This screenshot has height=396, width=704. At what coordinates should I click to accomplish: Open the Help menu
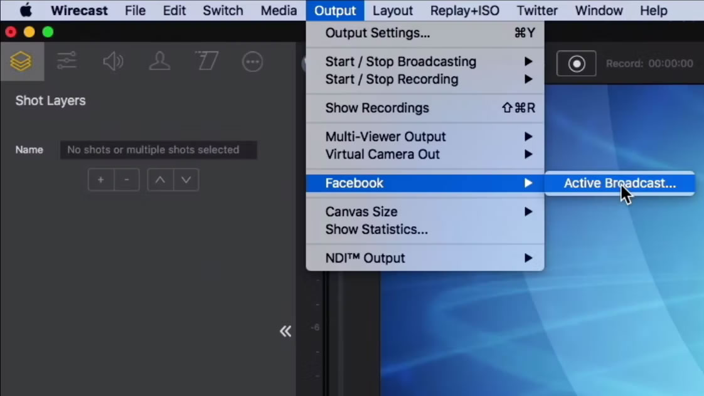coord(654,10)
